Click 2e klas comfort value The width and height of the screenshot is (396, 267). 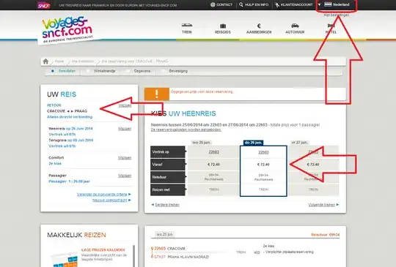pyautogui.click(x=55, y=163)
